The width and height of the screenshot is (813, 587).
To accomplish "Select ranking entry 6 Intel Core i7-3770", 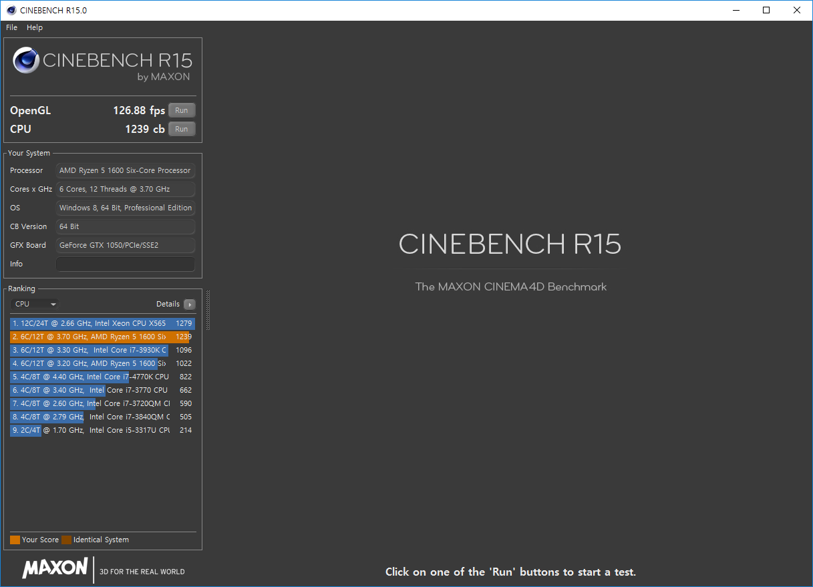I will point(102,390).
